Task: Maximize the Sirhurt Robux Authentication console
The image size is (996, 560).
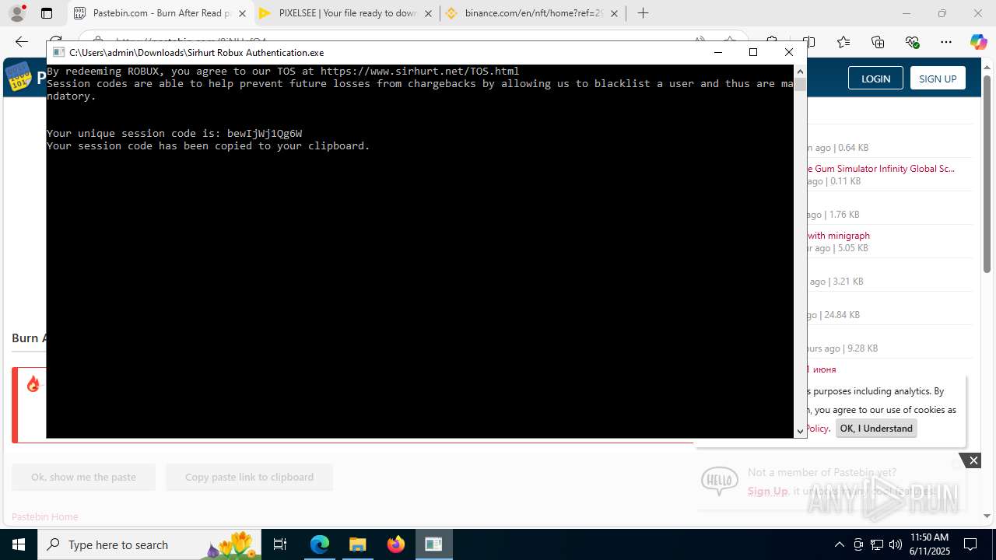Action: coord(753,52)
